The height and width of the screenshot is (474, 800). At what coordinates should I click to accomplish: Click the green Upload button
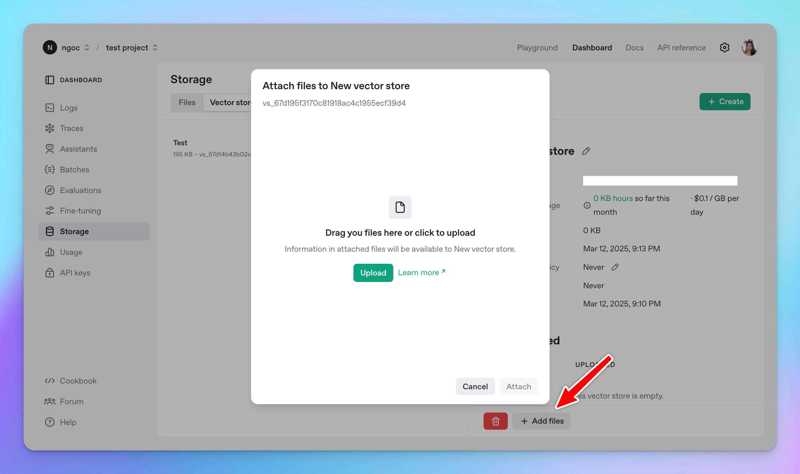(373, 273)
